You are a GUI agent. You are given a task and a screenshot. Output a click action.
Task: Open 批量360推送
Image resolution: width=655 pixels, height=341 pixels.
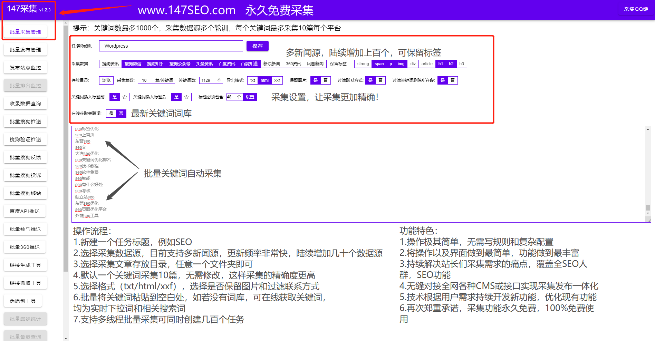(25, 247)
